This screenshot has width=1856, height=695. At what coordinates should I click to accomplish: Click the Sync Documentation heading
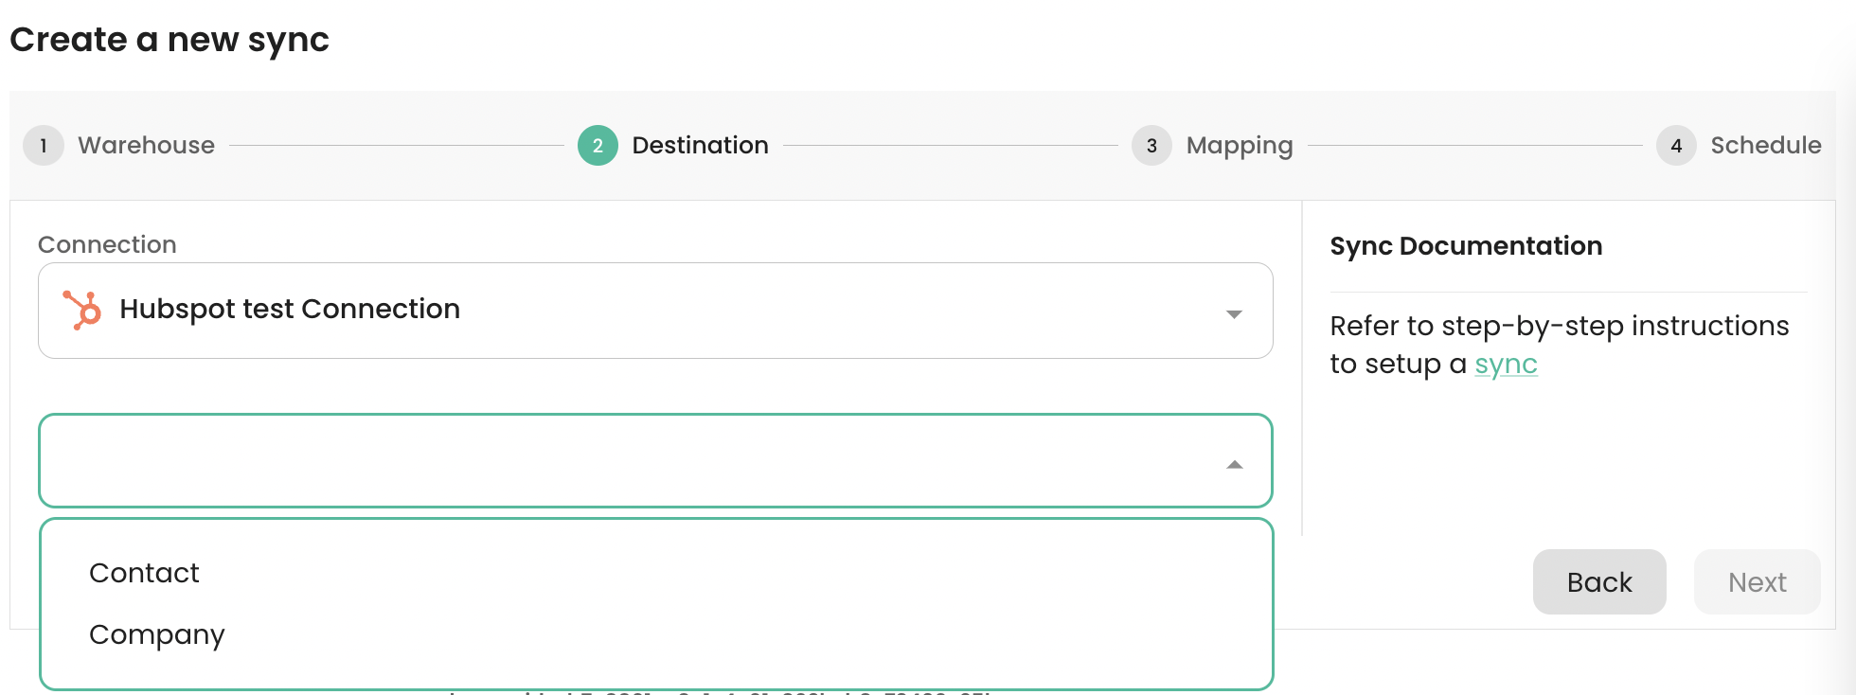click(1466, 245)
